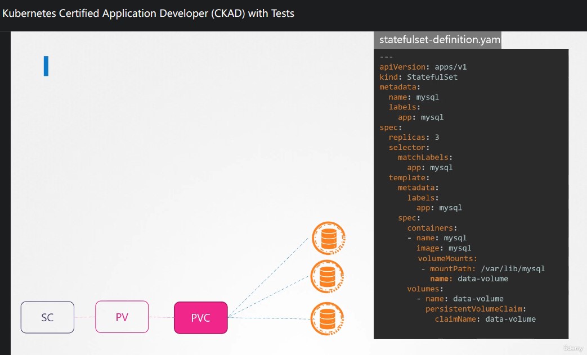This screenshot has width=587, height=356.
Task: Click the pink PVC box
Action: point(201,317)
